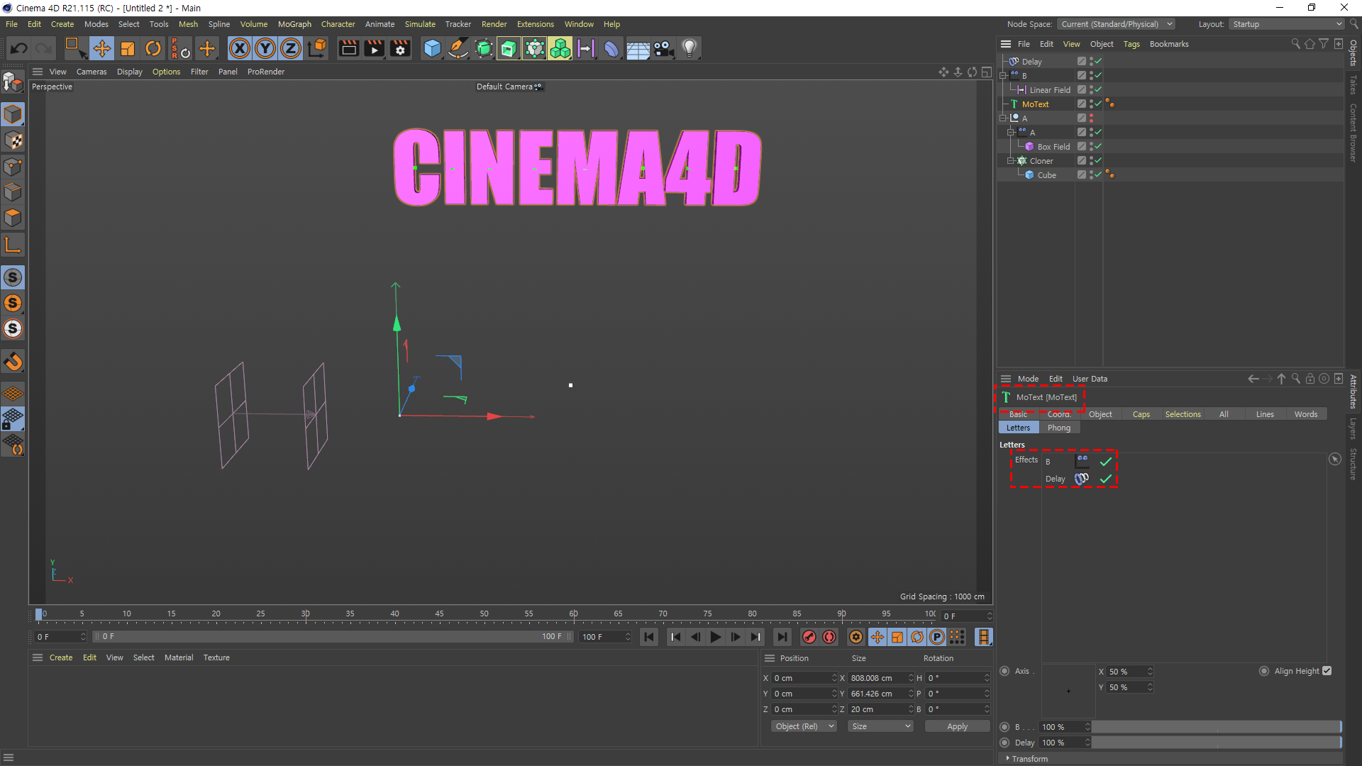Enable record active objects keyframe button

[809, 637]
